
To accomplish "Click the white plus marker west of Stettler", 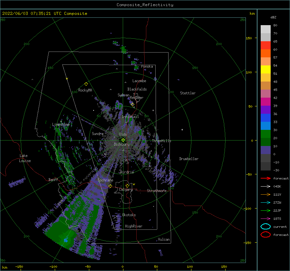I will 182,130.
